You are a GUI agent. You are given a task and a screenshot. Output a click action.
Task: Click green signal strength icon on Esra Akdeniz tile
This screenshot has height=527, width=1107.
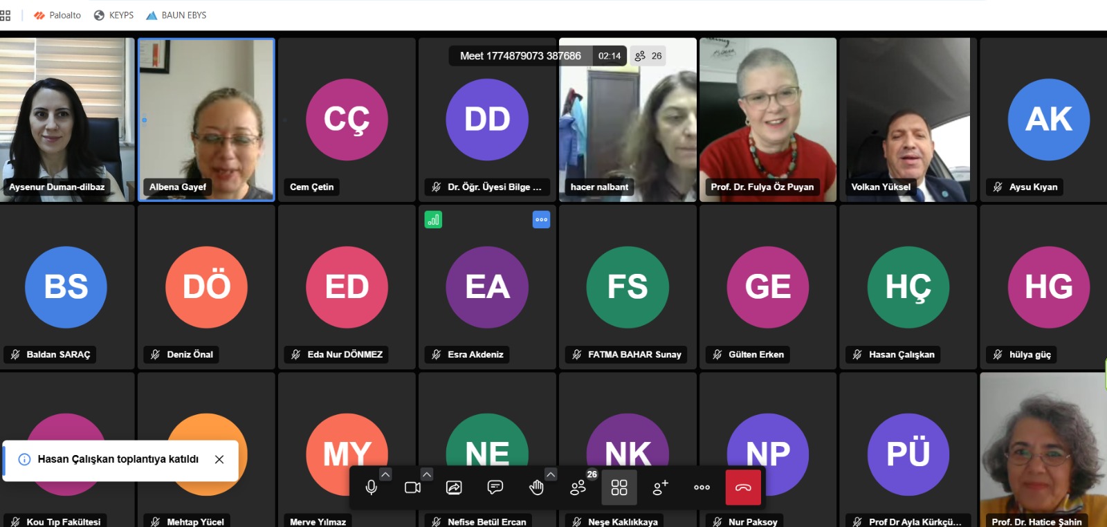pyautogui.click(x=433, y=220)
